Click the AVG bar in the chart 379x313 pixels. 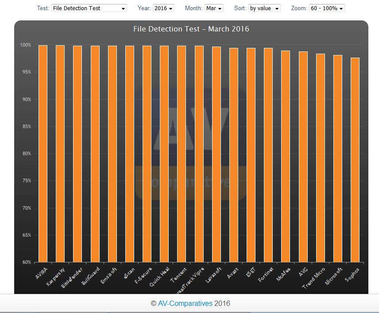point(303,157)
